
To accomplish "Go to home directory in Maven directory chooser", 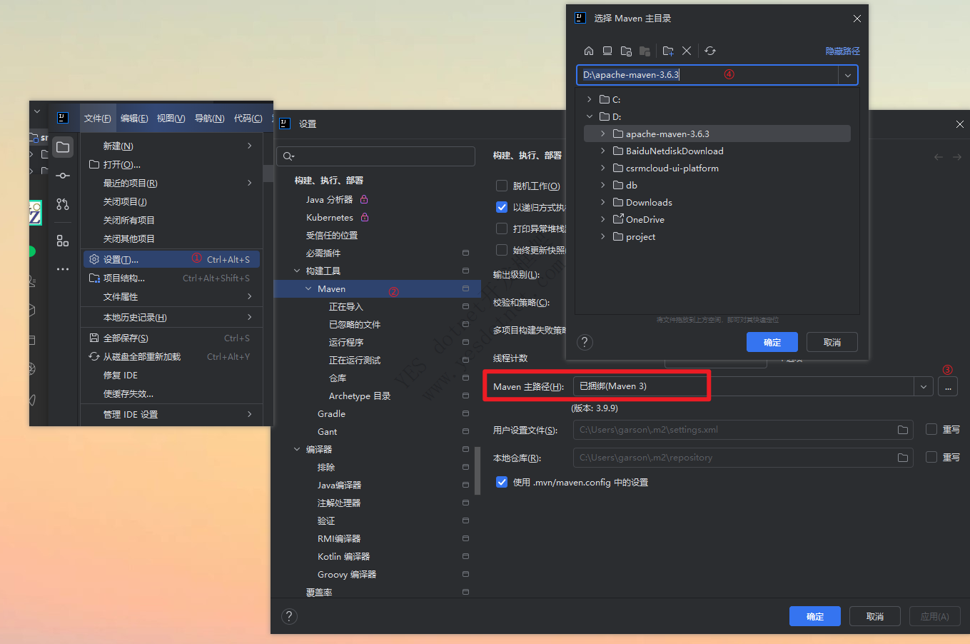I will click(x=589, y=51).
